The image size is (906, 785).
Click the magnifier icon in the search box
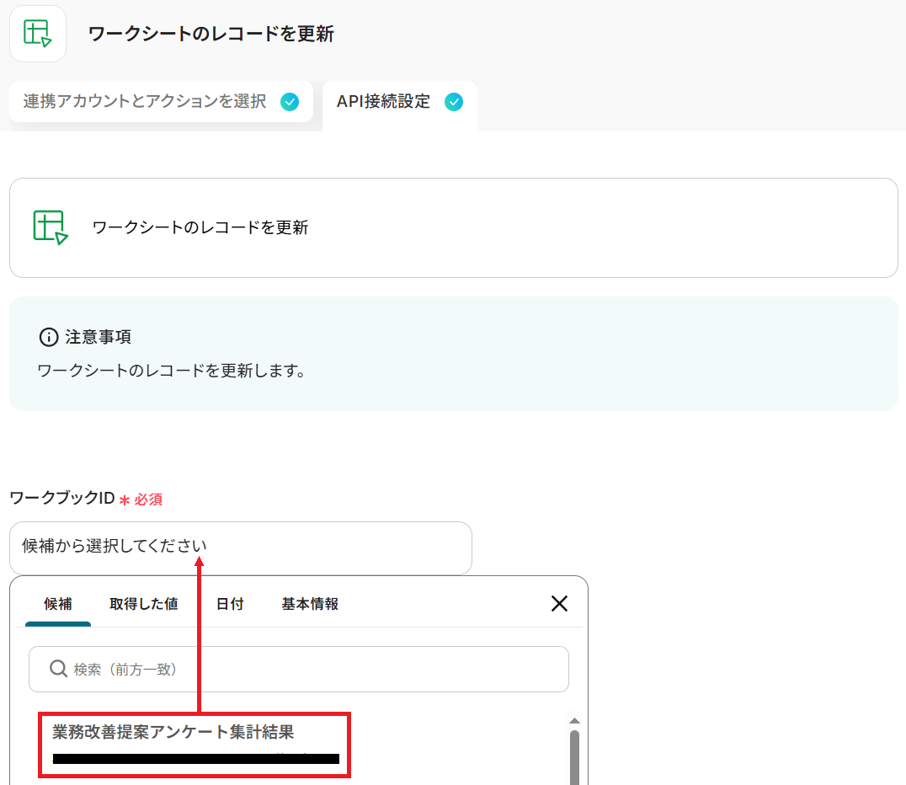coord(58,669)
